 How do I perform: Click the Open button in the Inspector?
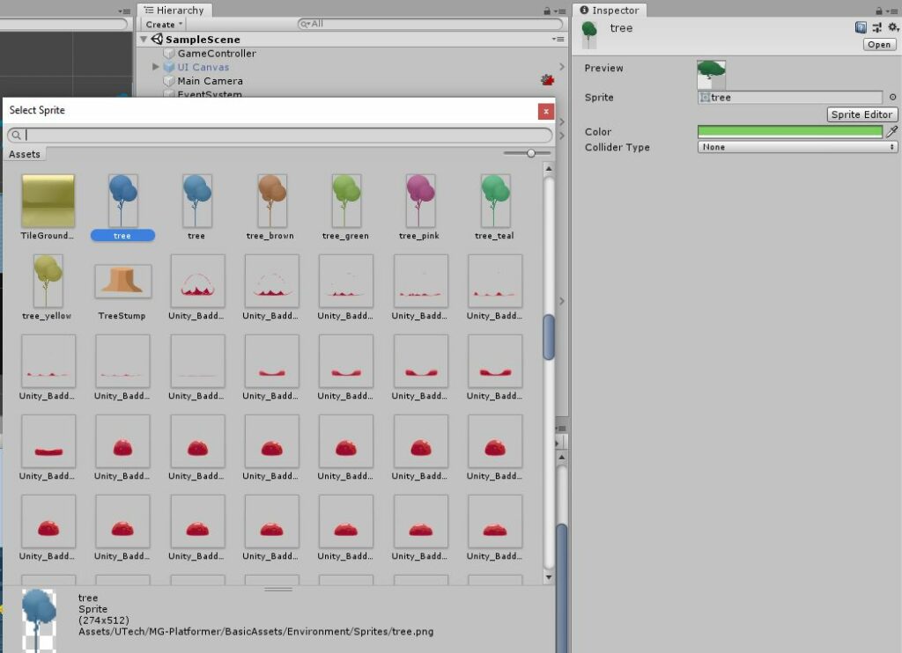coord(878,45)
